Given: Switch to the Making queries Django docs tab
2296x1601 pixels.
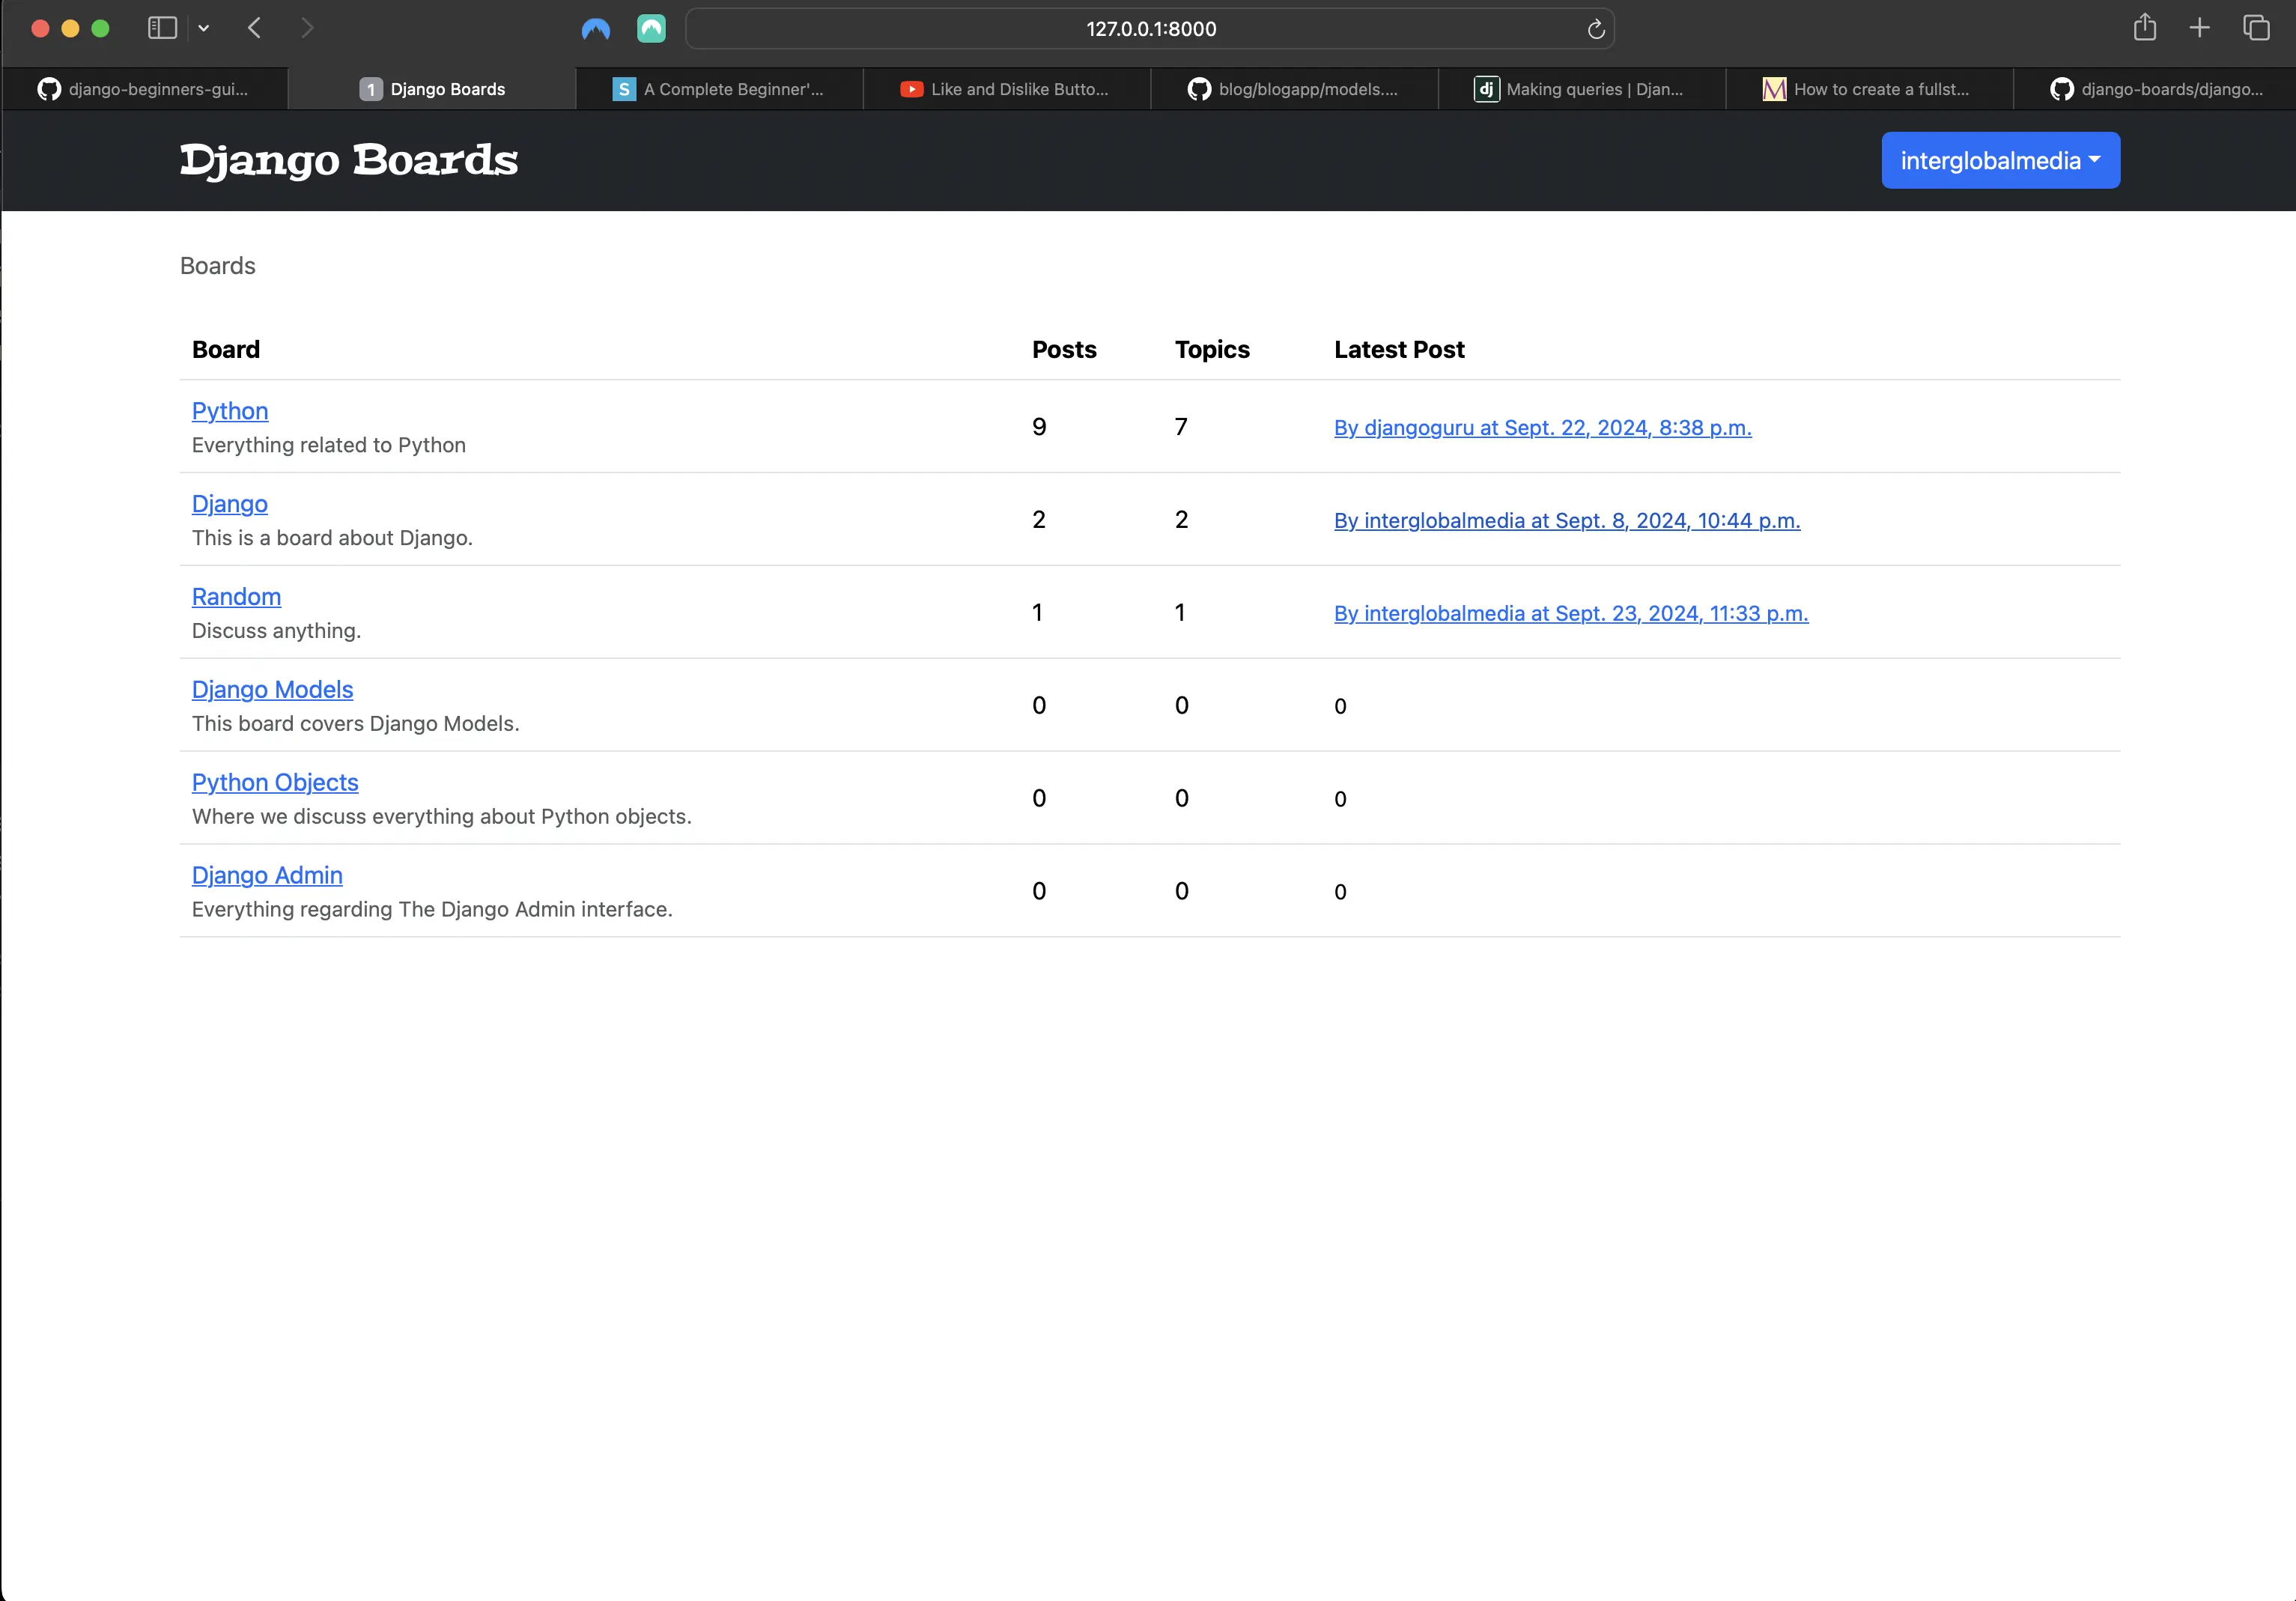Looking at the screenshot, I should (1581, 89).
